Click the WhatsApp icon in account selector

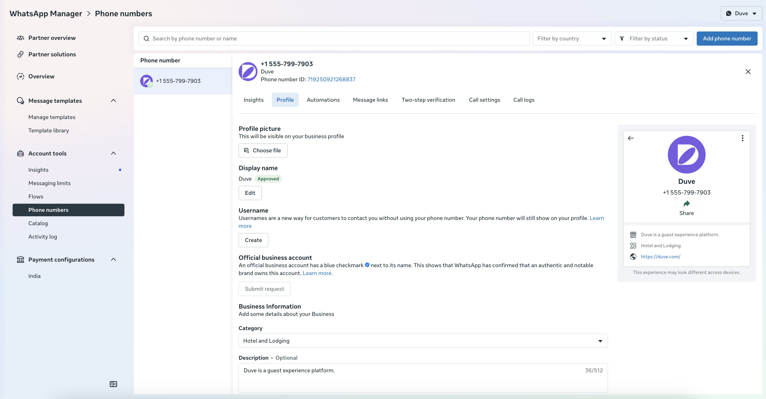pyautogui.click(x=728, y=13)
